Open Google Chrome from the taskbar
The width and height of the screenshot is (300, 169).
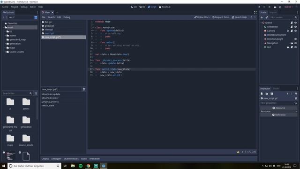tap(88, 166)
